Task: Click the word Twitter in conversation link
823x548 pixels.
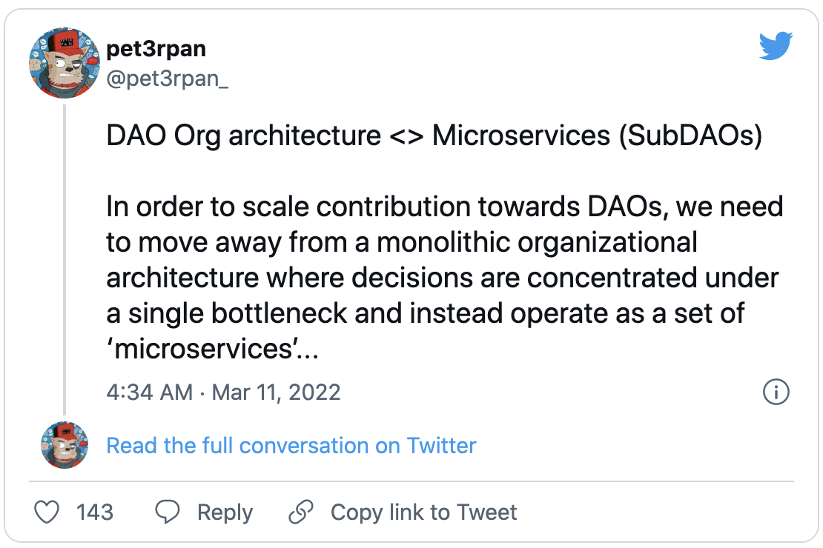Action: coord(441,446)
